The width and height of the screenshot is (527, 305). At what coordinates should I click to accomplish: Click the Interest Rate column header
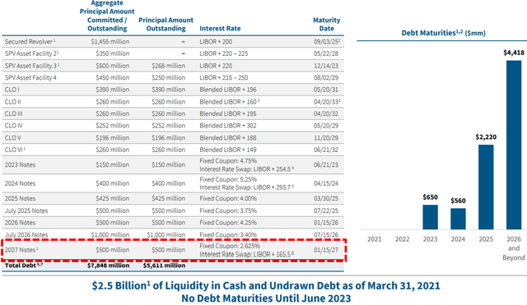pos(220,29)
